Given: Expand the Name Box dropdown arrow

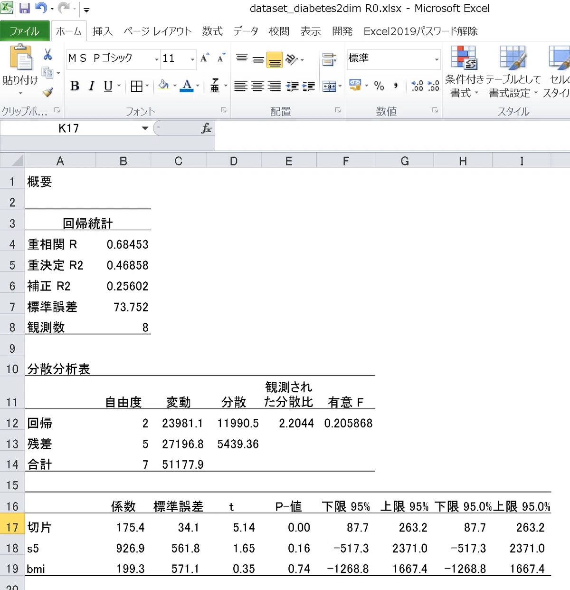Looking at the screenshot, I should [x=145, y=128].
